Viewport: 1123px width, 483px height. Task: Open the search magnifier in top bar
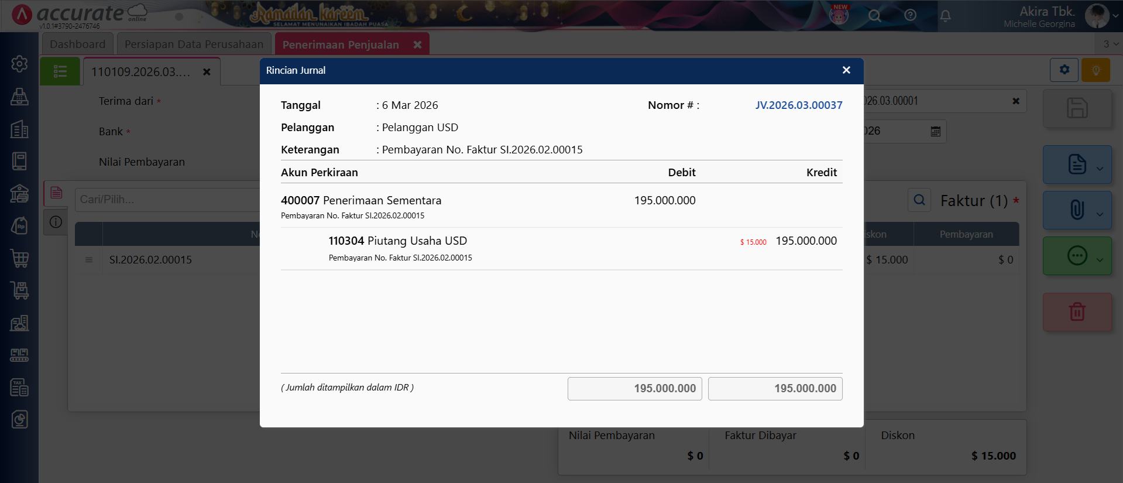(x=874, y=16)
